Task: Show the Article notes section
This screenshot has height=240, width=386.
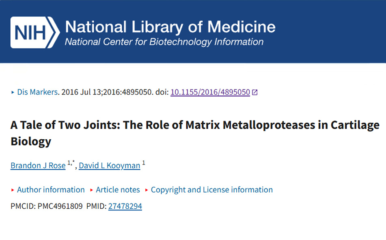Action: (118, 190)
